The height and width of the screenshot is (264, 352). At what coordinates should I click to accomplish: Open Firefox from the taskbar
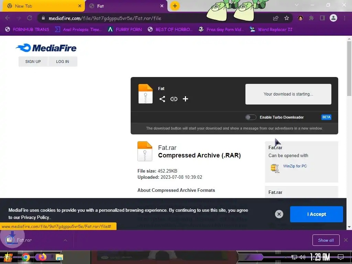click(42, 257)
